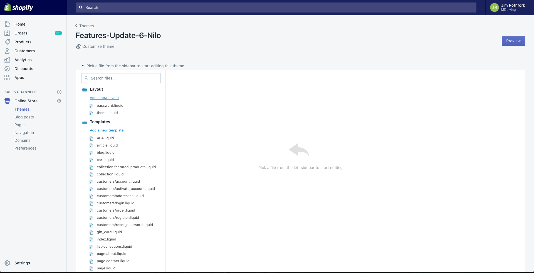Collapse the Layout folder
Screen dimensions: 534x273
coord(85,90)
